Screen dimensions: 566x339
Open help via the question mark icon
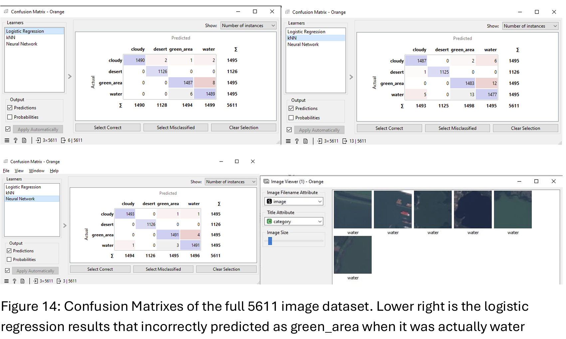point(15,140)
